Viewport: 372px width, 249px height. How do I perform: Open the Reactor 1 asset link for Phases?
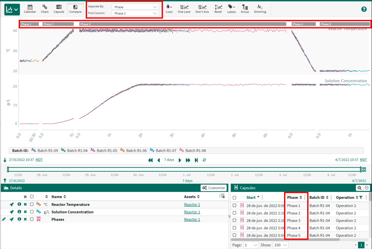(x=192, y=219)
